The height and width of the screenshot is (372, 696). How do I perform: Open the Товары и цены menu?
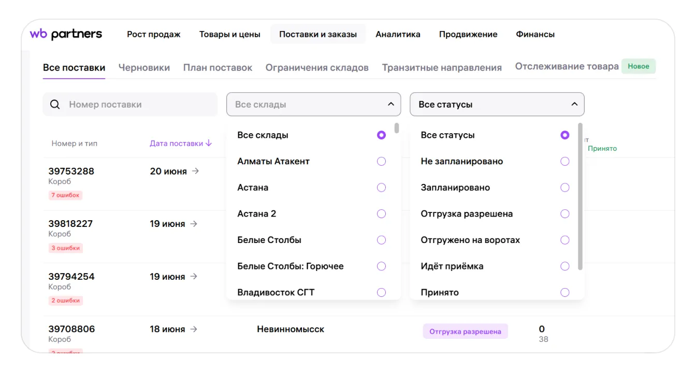tap(230, 34)
